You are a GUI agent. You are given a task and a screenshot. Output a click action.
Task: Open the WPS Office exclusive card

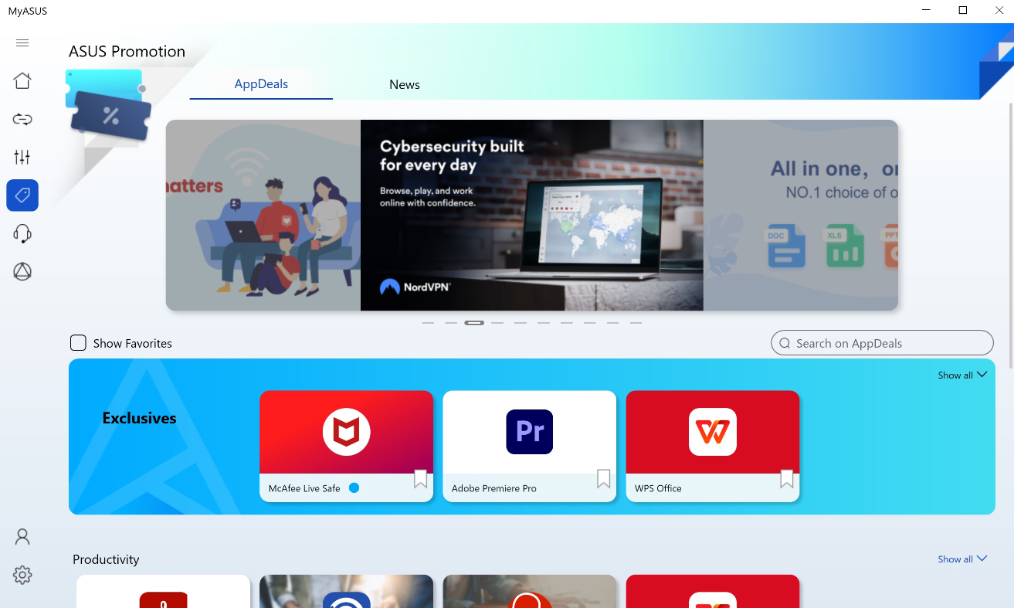712,447
